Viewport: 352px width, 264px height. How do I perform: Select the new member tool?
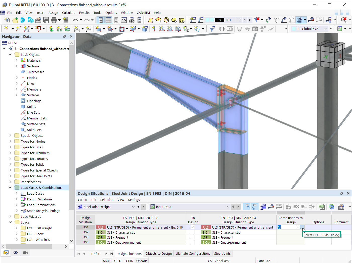[x=26, y=29]
